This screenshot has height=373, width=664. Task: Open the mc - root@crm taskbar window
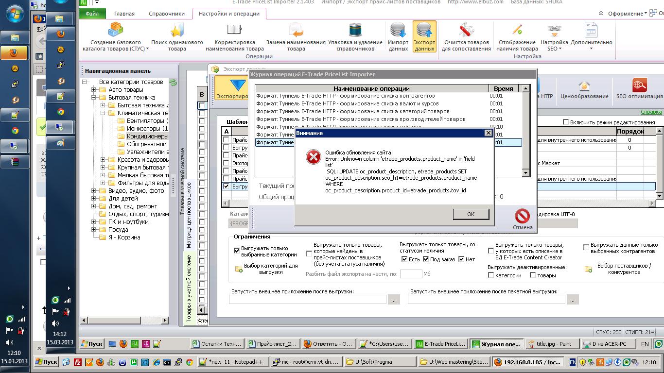[x=306, y=362]
